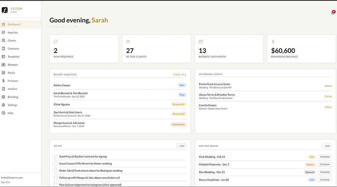The image size is (337, 187).
Task: Mark the Coastal Cliffs scouting task done
Action: [x=56, y=163]
